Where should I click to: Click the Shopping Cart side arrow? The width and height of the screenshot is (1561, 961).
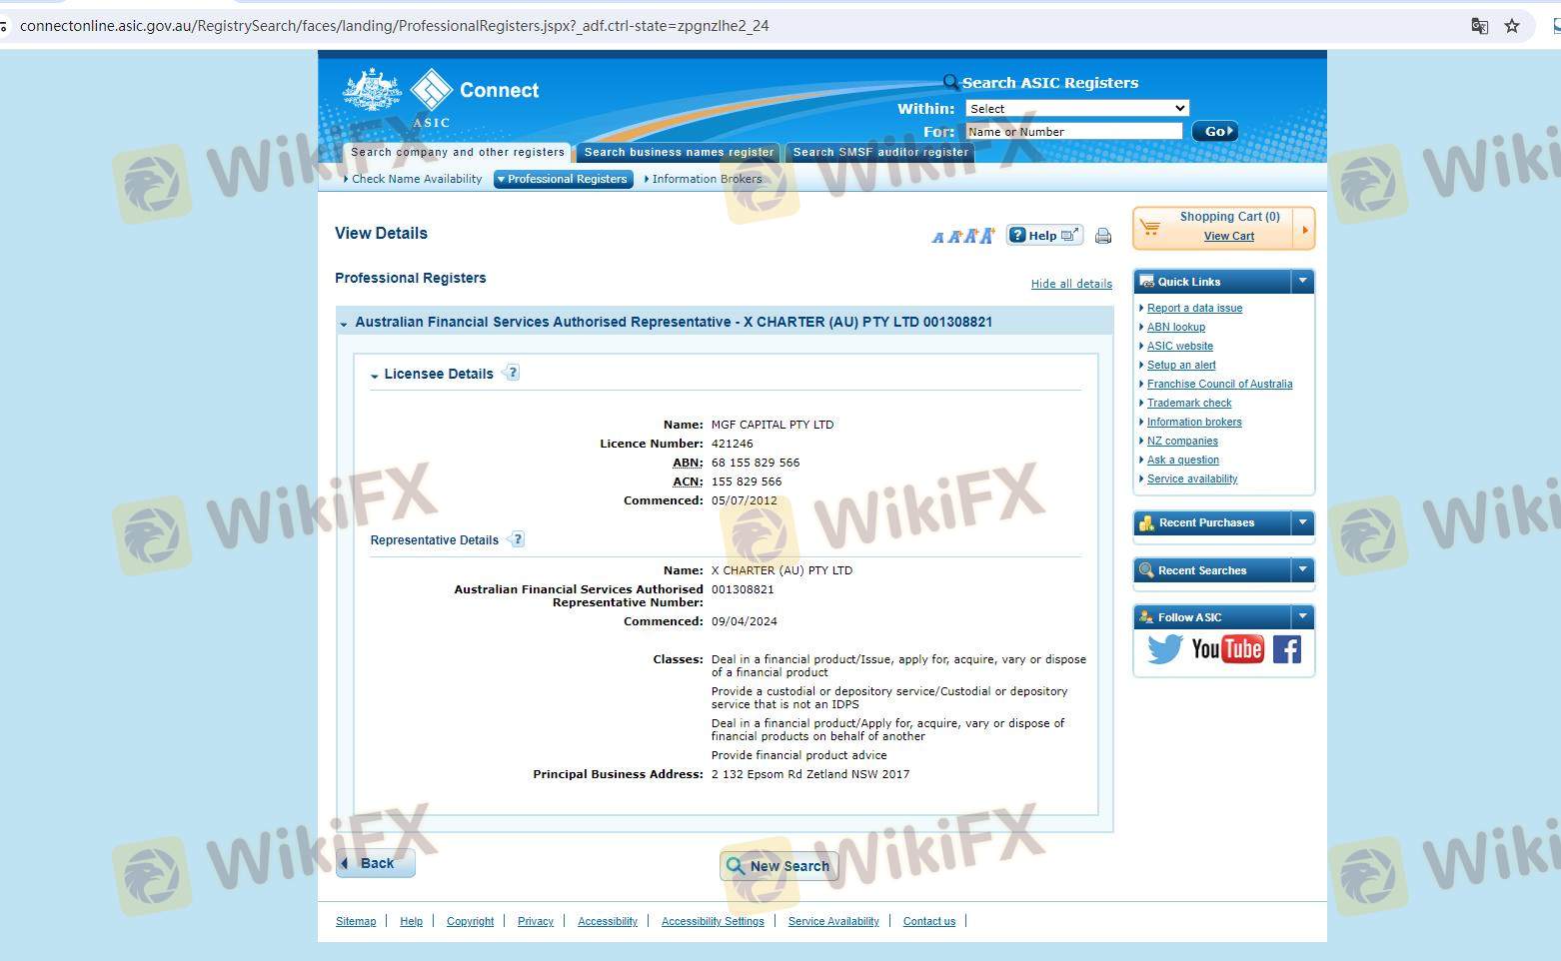point(1304,230)
